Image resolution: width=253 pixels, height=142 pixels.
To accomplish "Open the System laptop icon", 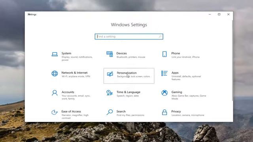I will [x=55, y=54].
